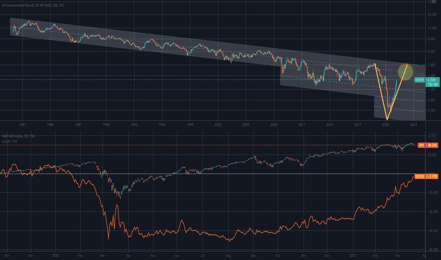Click the Sep label on lower time axis

coord(253,256)
